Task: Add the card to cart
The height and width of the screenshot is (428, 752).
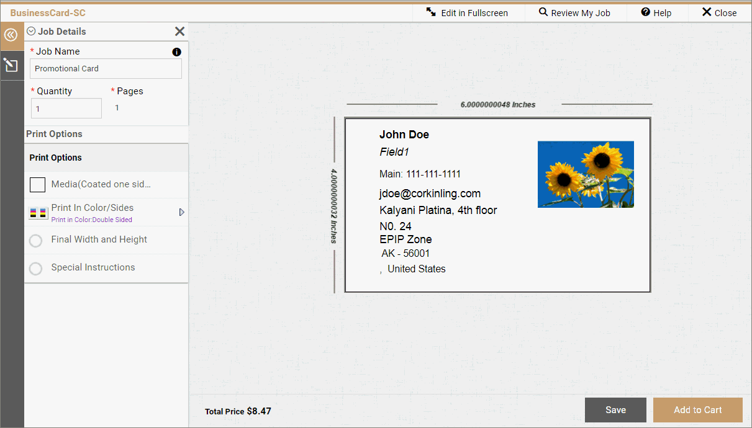Action: point(697,410)
